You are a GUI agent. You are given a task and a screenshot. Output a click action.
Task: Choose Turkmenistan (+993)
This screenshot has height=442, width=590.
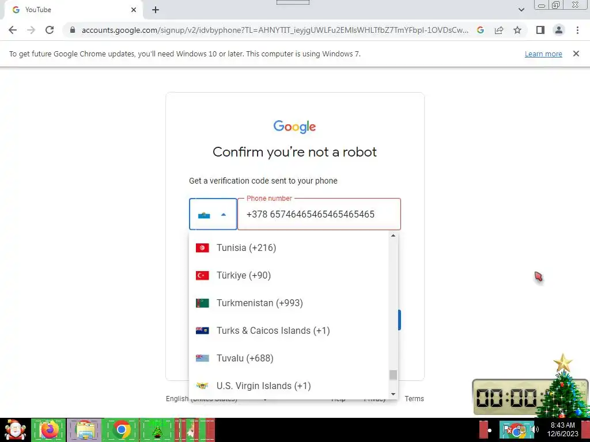coord(289,303)
